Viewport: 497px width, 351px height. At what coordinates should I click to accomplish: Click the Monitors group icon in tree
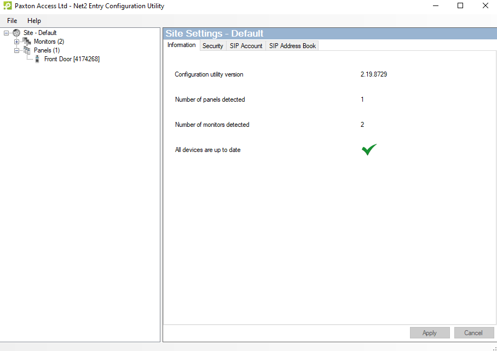[x=27, y=42]
